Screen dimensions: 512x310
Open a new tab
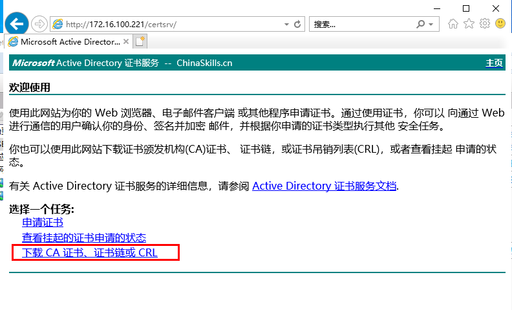click(x=140, y=41)
